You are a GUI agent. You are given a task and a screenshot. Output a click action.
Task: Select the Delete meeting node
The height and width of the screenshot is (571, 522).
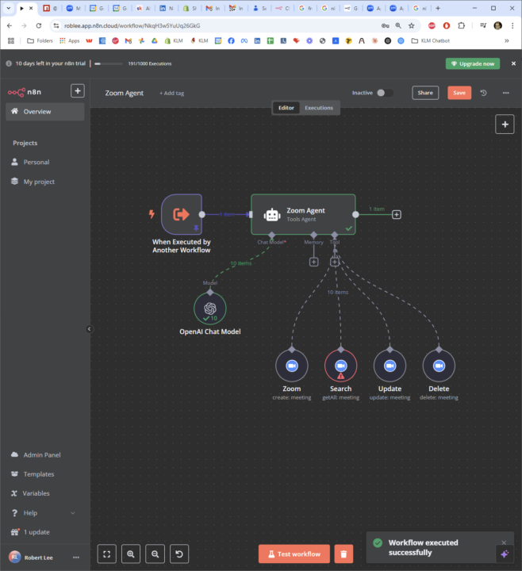click(439, 366)
